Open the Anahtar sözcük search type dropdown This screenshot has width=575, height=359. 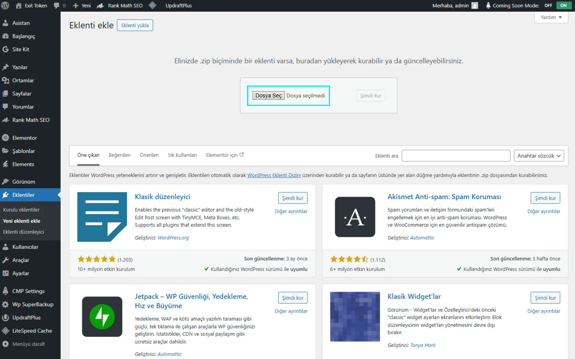539,156
